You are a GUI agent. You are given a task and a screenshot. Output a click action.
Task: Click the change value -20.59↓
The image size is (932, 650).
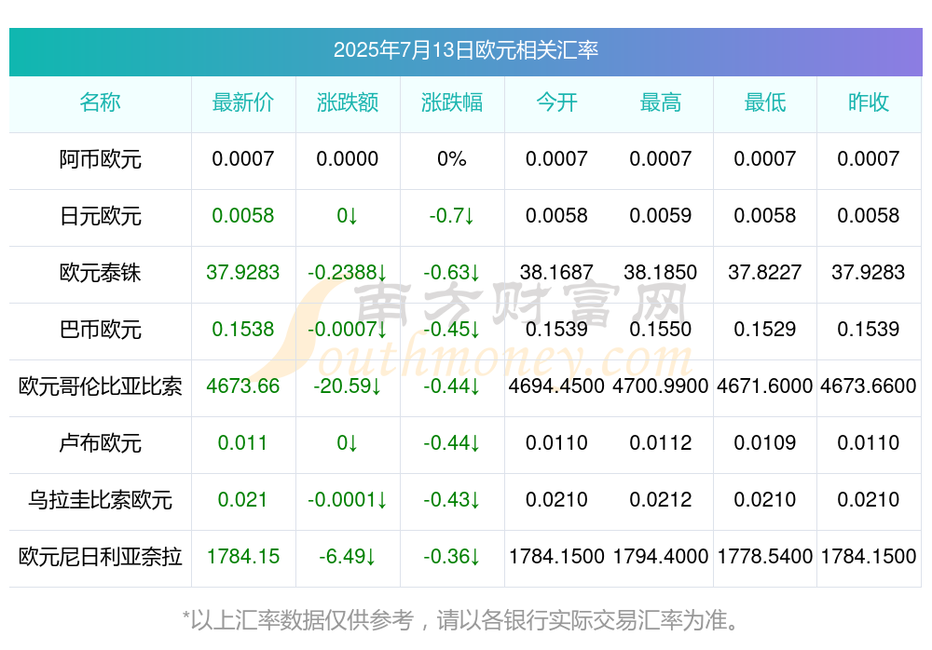point(348,386)
